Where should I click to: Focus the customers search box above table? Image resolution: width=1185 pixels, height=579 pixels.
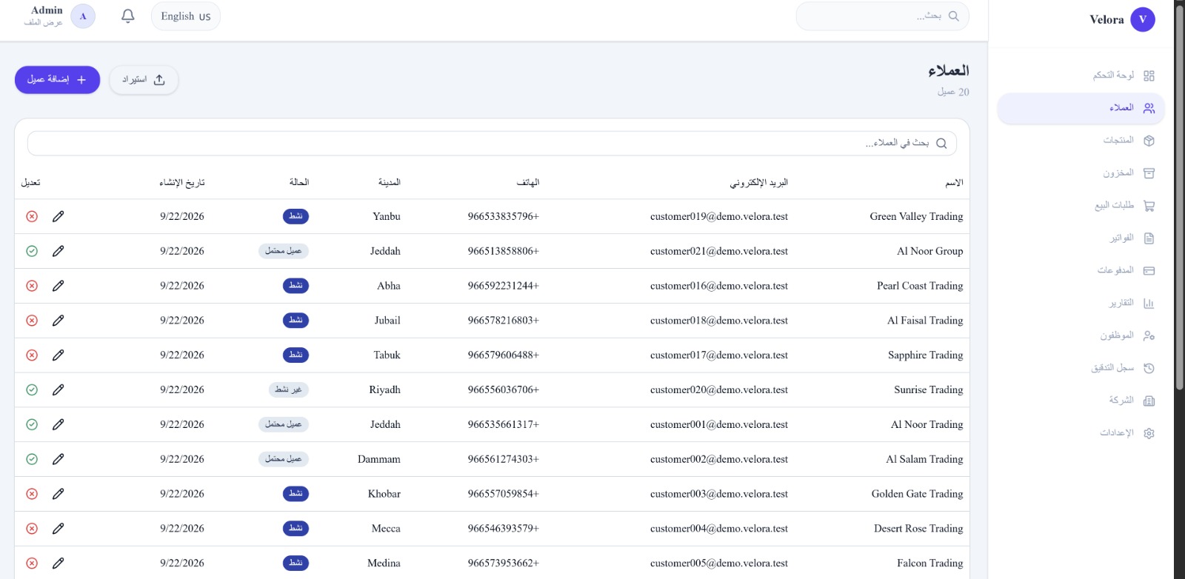492,143
